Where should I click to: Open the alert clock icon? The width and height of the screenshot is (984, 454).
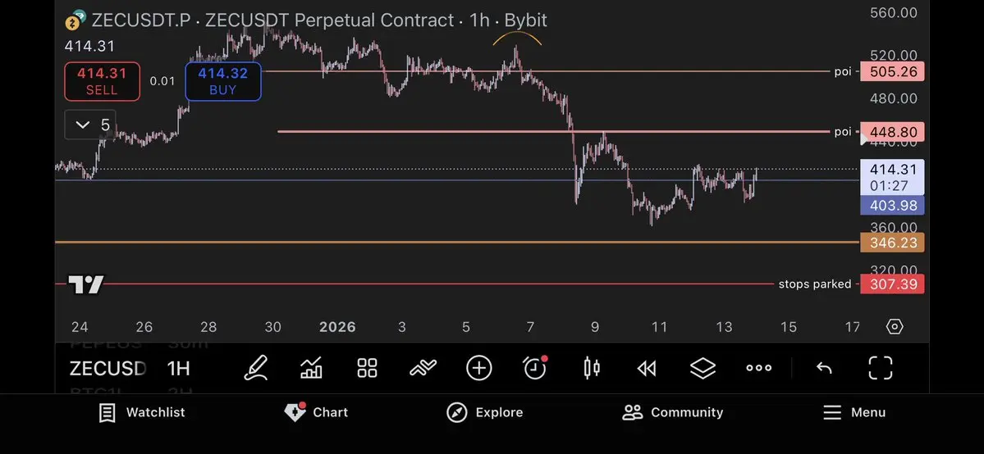click(x=535, y=368)
